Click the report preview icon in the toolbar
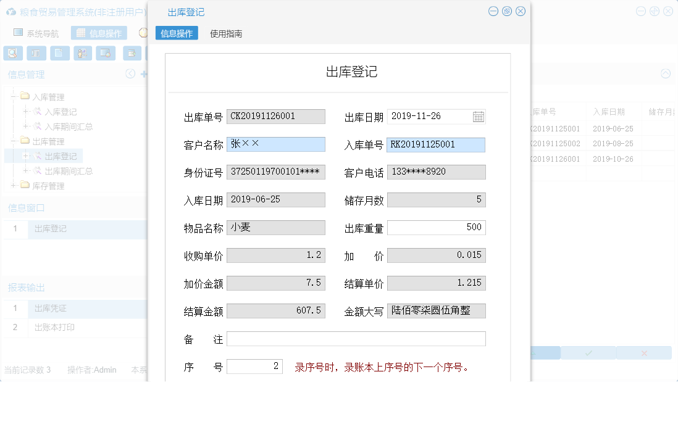 coord(36,53)
